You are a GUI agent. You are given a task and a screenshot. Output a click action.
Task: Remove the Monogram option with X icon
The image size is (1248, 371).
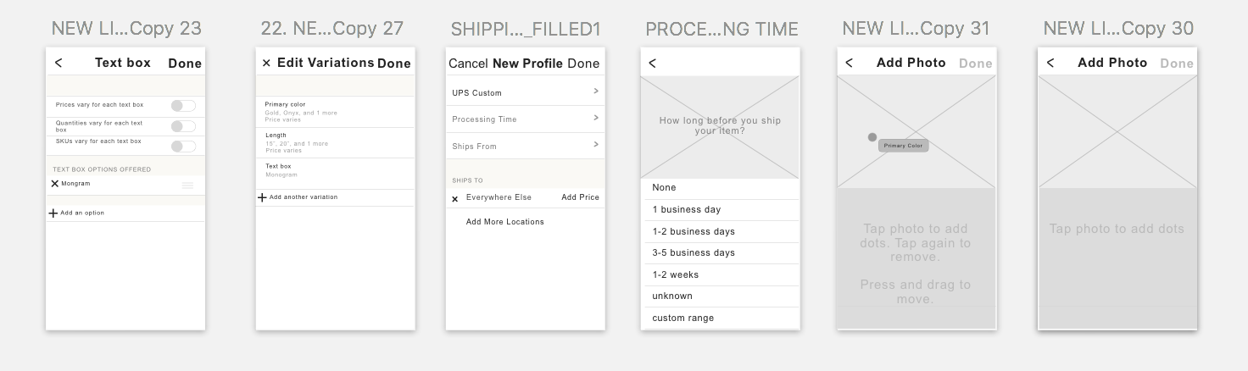tap(55, 184)
